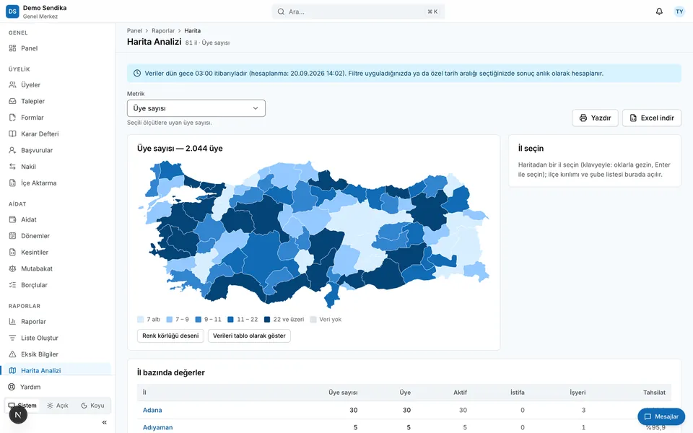Viewport: 693px width, 433px height.
Task: Collapse the sidebar with double chevron
Action: 104,422
